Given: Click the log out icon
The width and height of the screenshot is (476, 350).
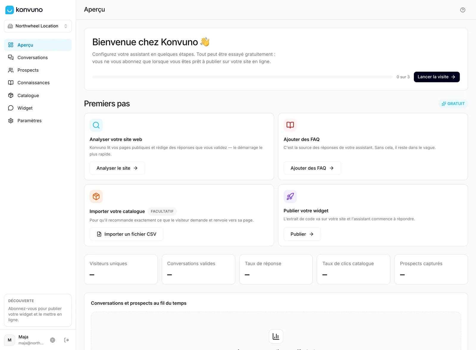Looking at the screenshot, I should pyautogui.click(x=66, y=340).
